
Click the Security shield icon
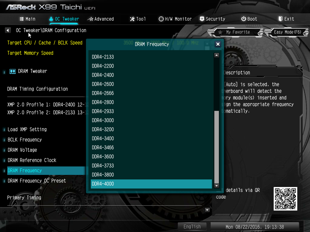pyautogui.click(x=202, y=19)
